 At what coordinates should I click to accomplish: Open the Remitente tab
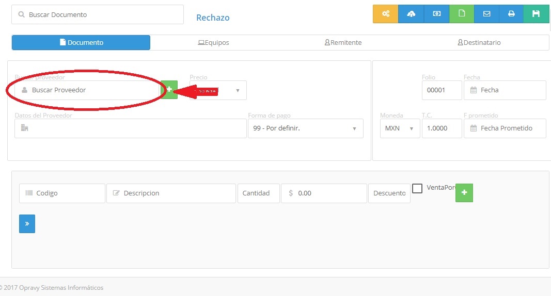pos(342,43)
